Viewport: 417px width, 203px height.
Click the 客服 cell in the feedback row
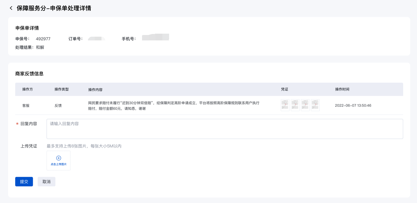click(26, 106)
